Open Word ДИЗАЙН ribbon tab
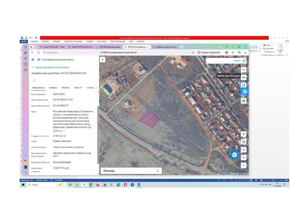This screenshot has height=206, width=292. pos(56,42)
